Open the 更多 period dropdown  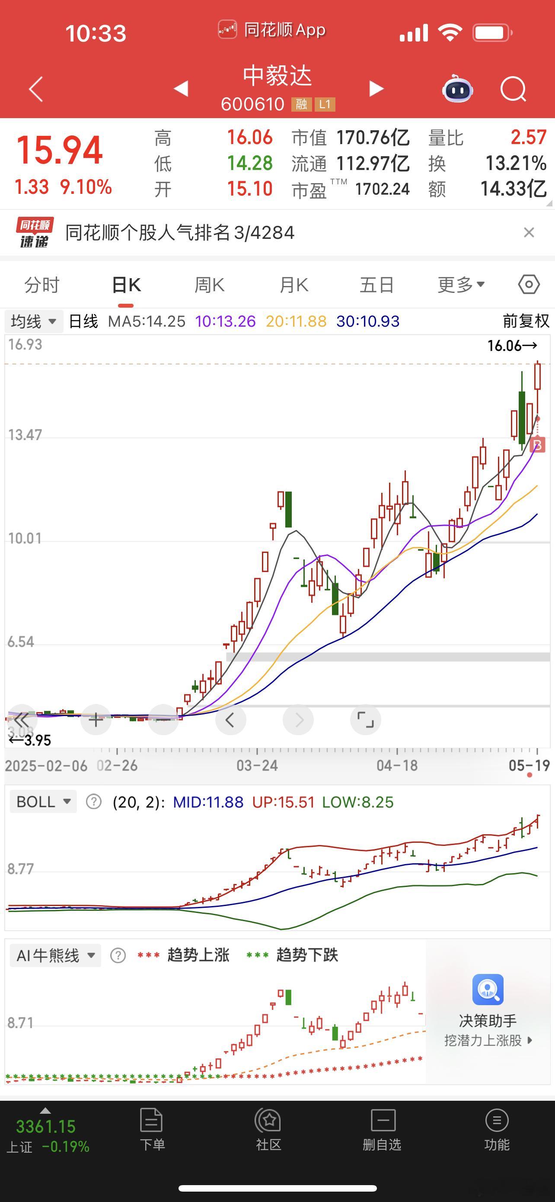(x=461, y=284)
